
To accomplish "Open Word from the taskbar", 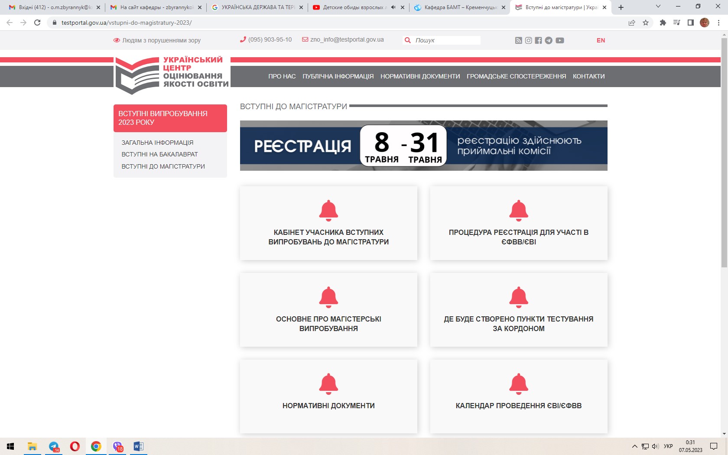I will [139, 446].
